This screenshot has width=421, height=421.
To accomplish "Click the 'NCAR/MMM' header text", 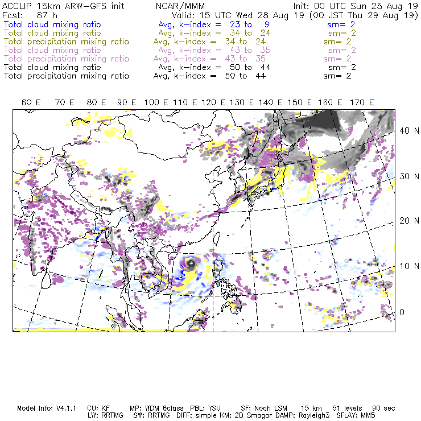I will pyautogui.click(x=180, y=6).
